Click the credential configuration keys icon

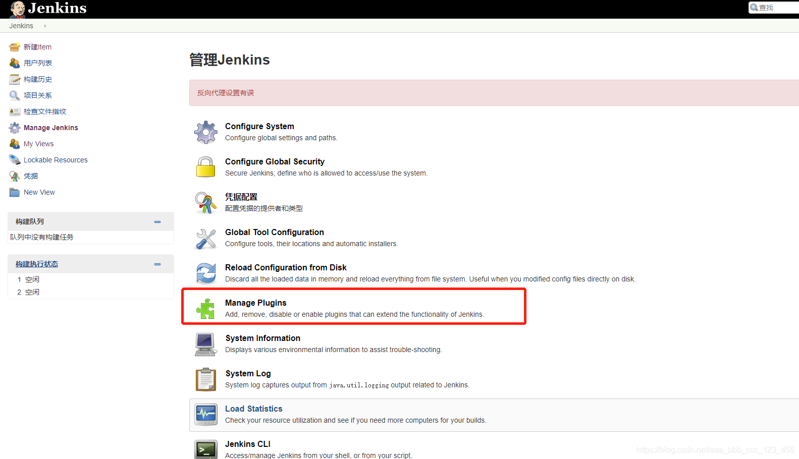point(206,202)
